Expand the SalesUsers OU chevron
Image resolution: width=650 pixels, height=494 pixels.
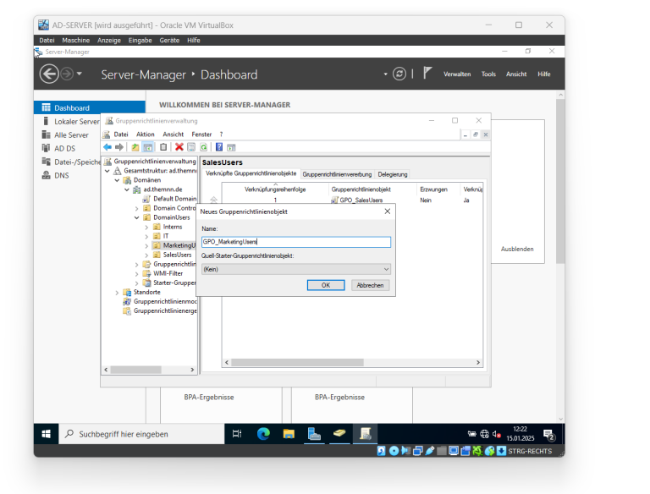[146, 255]
